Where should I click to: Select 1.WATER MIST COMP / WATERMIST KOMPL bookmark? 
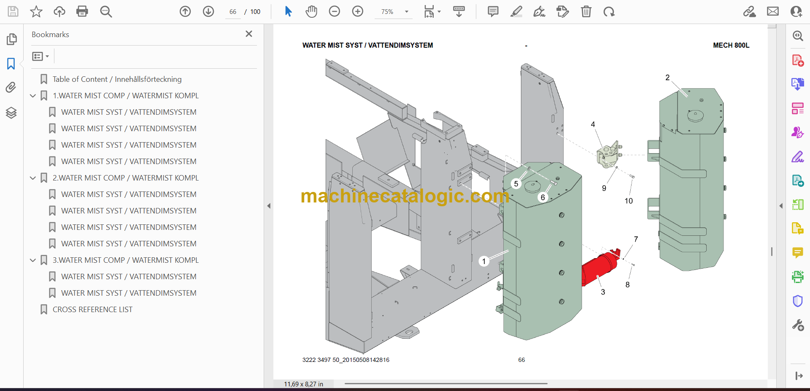125,96
